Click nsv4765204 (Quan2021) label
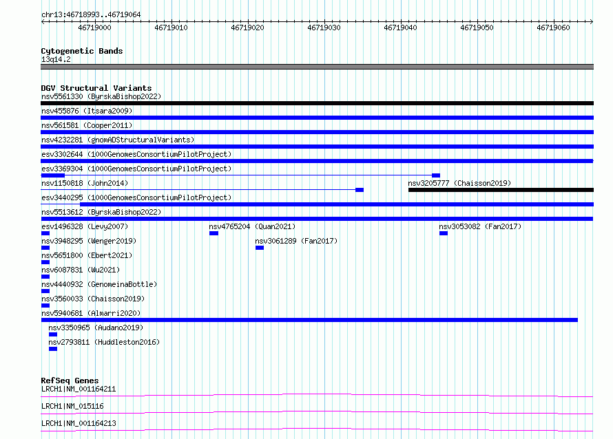 (x=252, y=226)
